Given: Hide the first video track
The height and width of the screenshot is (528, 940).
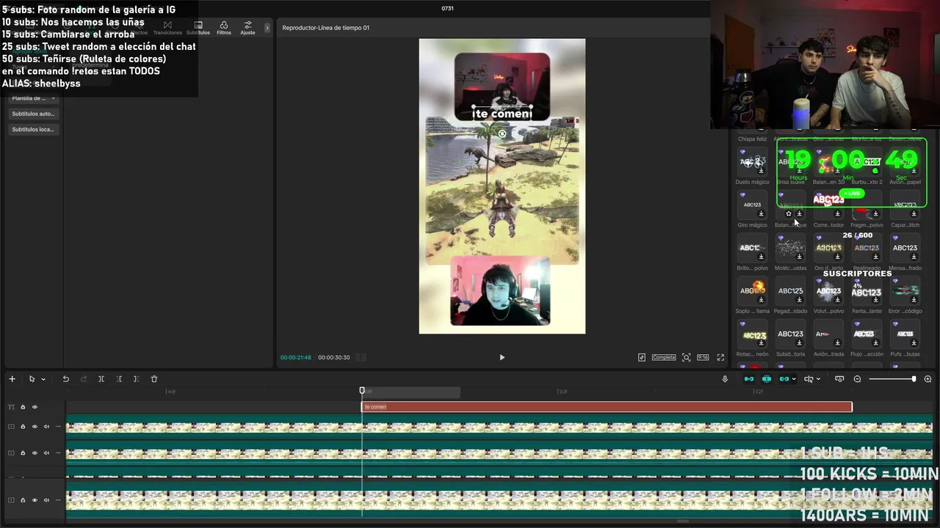Looking at the screenshot, I should [35, 427].
